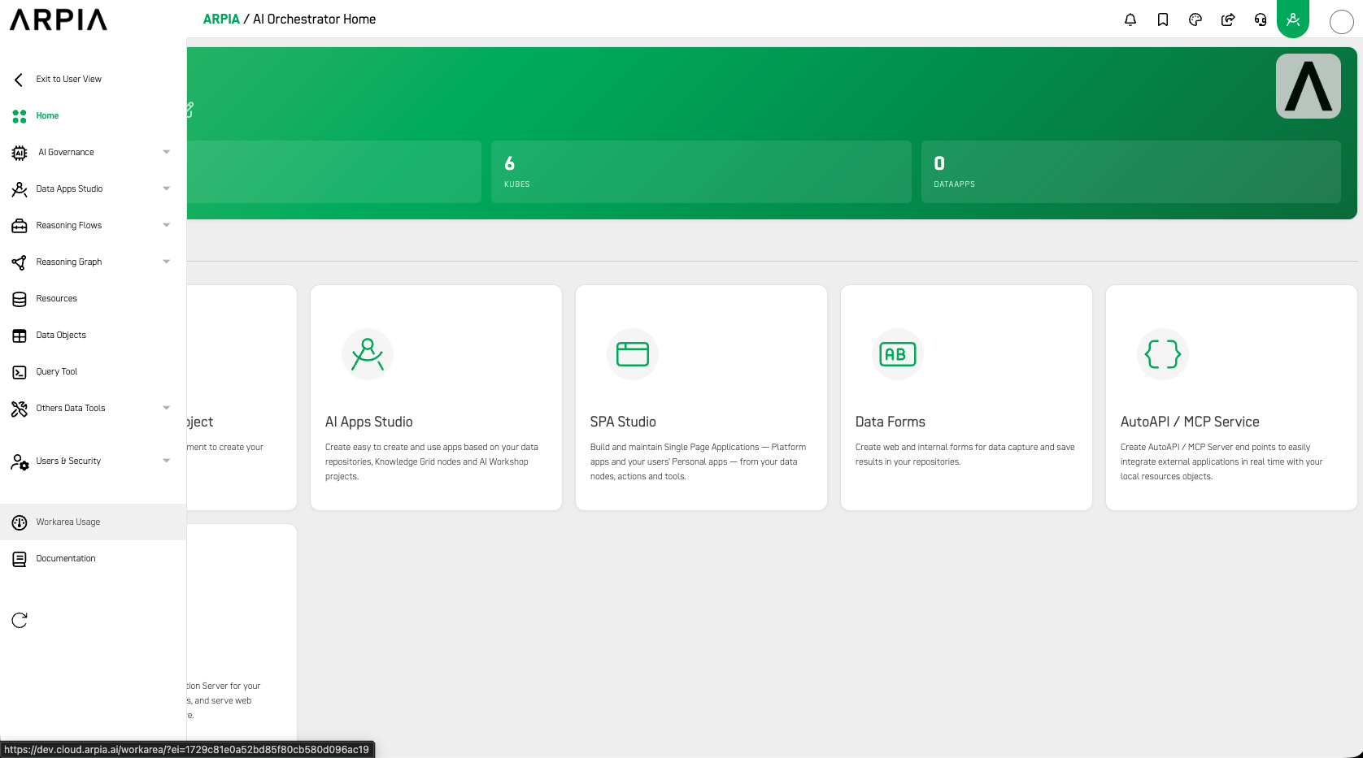Expand the Data Apps Studio dropdown arrow

167,188
